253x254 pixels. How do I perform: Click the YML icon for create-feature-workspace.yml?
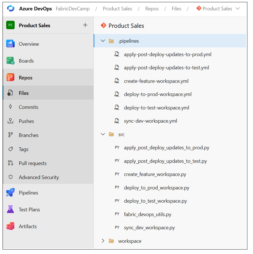point(117,81)
